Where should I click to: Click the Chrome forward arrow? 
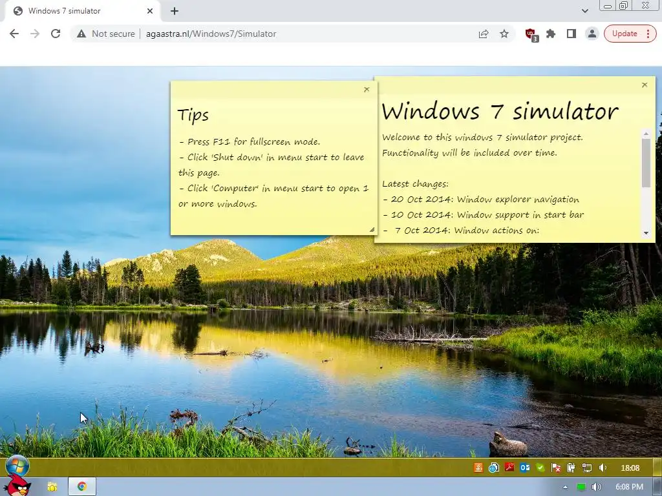click(35, 34)
